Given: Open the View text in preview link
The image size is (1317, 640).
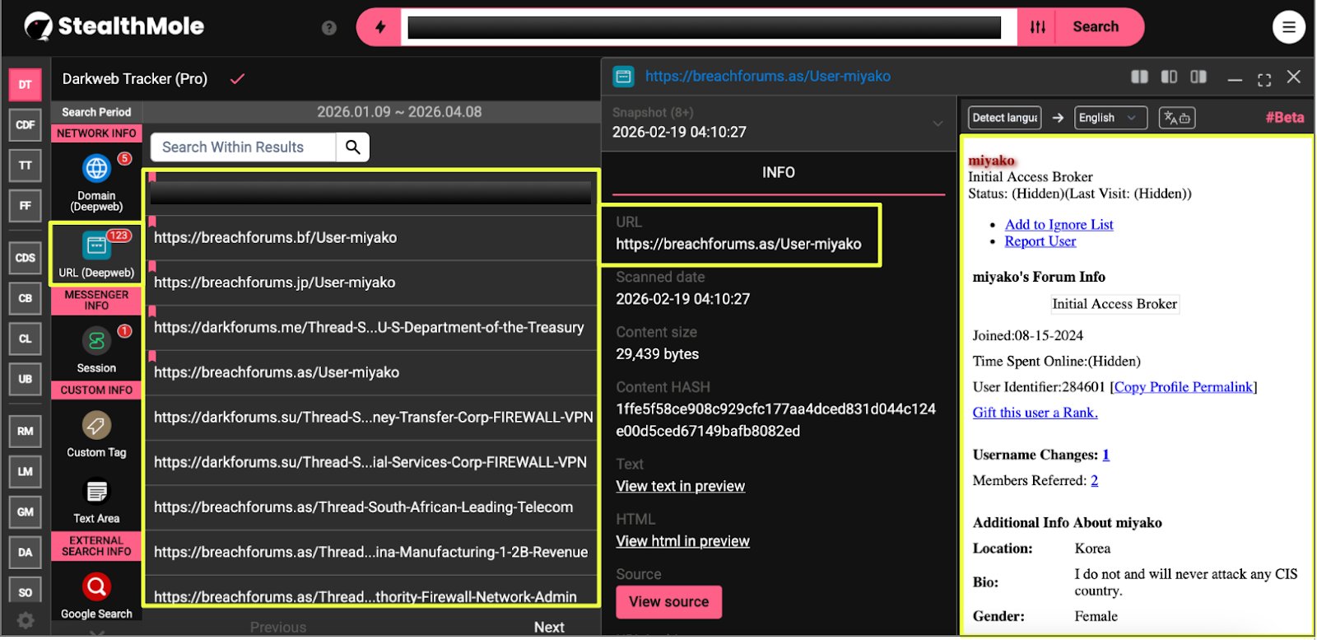Looking at the screenshot, I should tap(680, 487).
